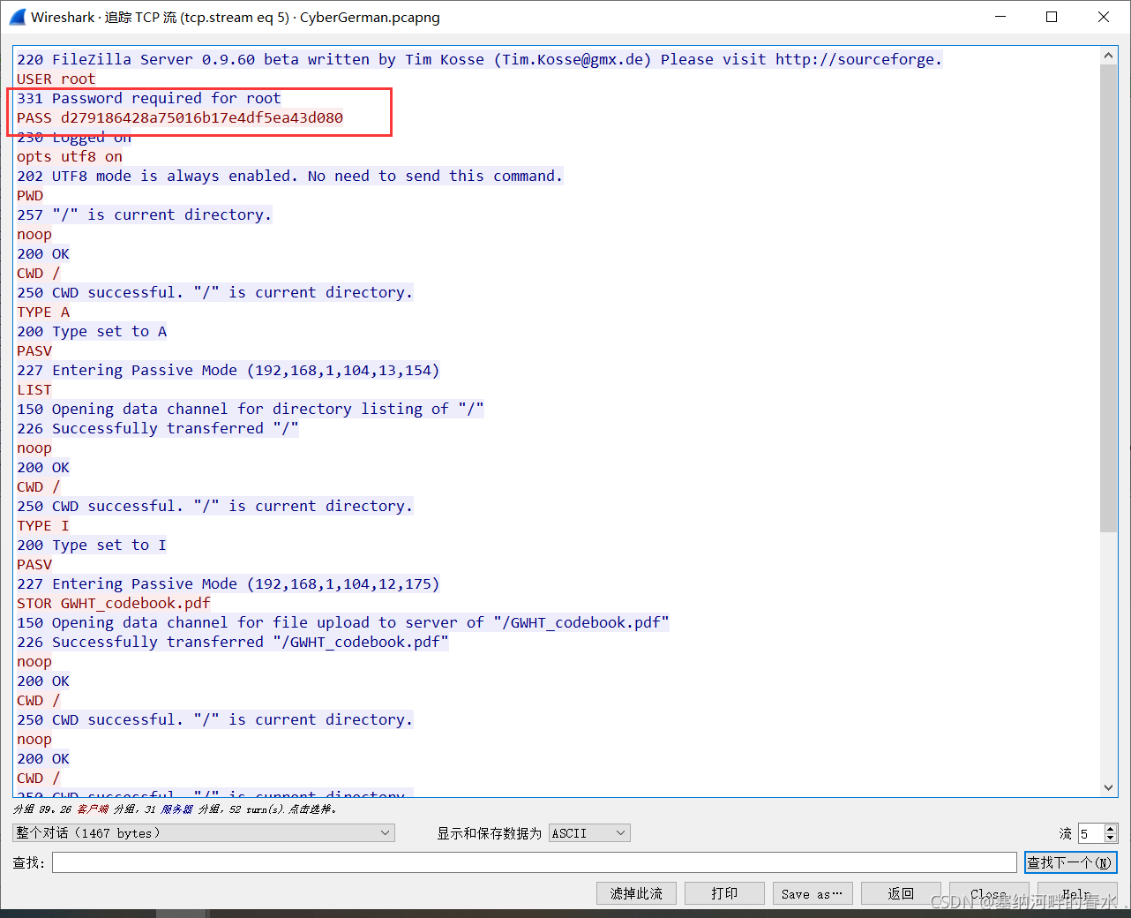1131x918 pixels.
Task: Click the 'PWD' command line
Action: [30, 195]
